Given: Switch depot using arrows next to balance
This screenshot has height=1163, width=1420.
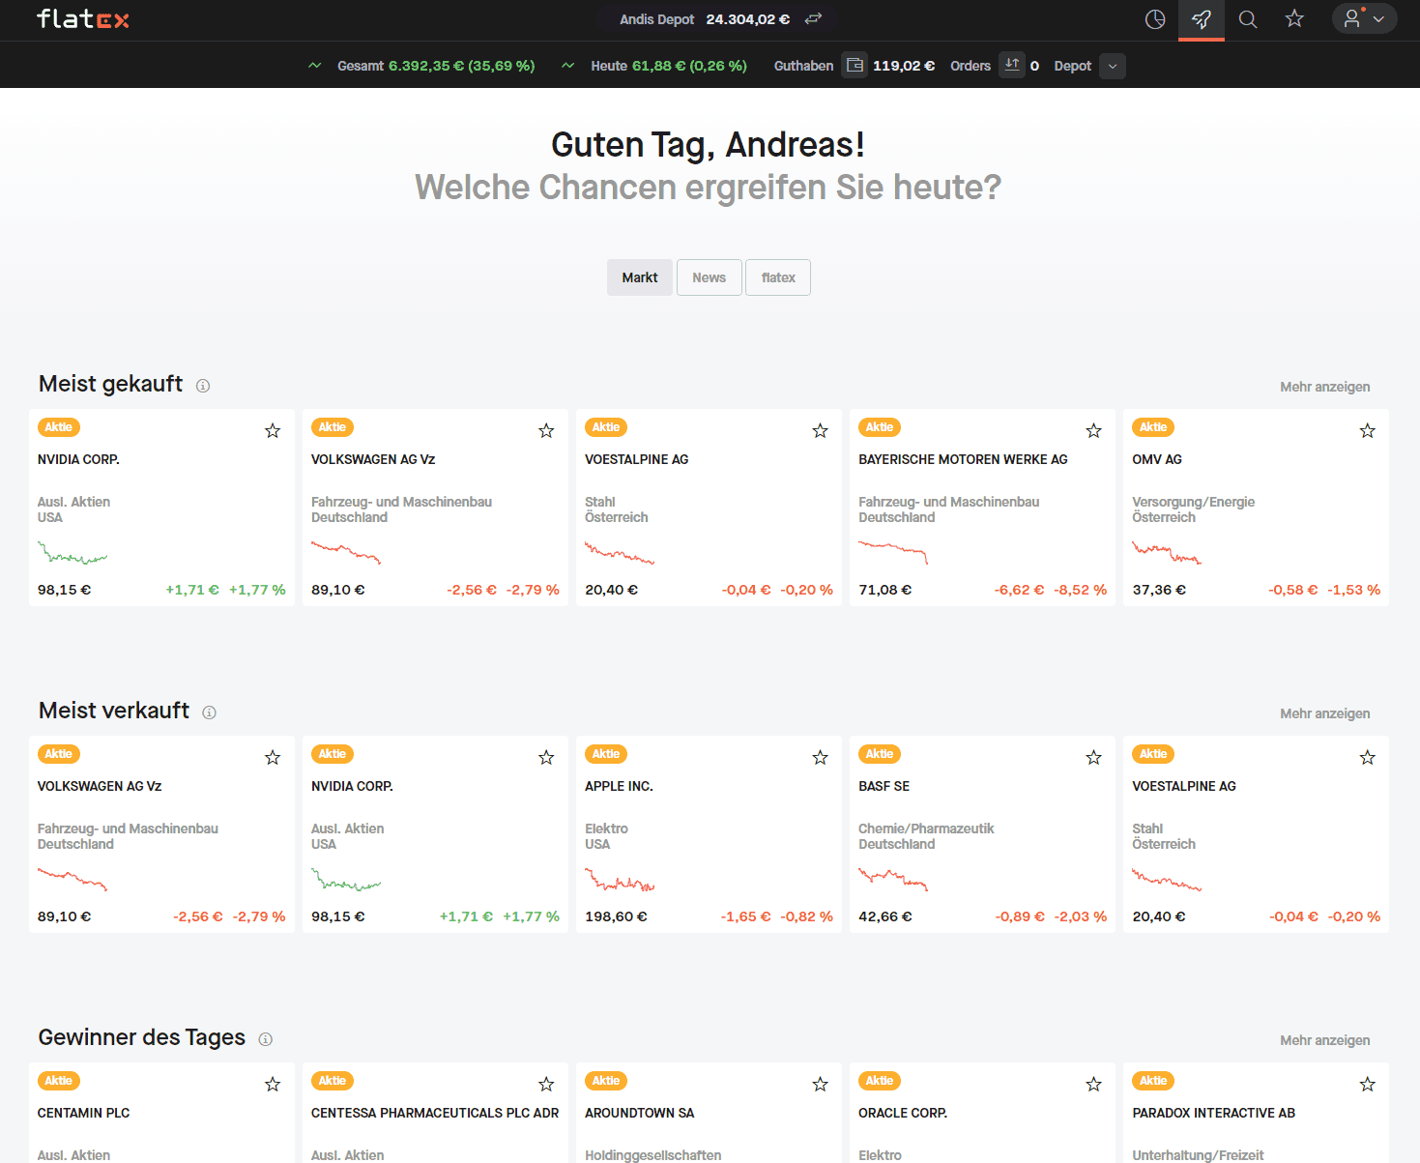Looking at the screenshot, I should click(x=813, y=19).
